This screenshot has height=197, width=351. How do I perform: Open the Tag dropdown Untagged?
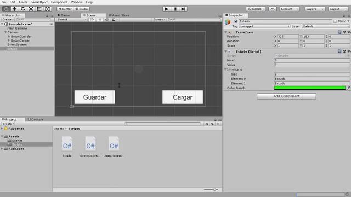(x=264, y=26)
